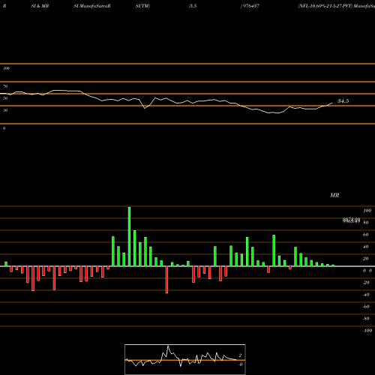
Task: Click the -60 label on MR axis
Action: (x=366, y=307)
